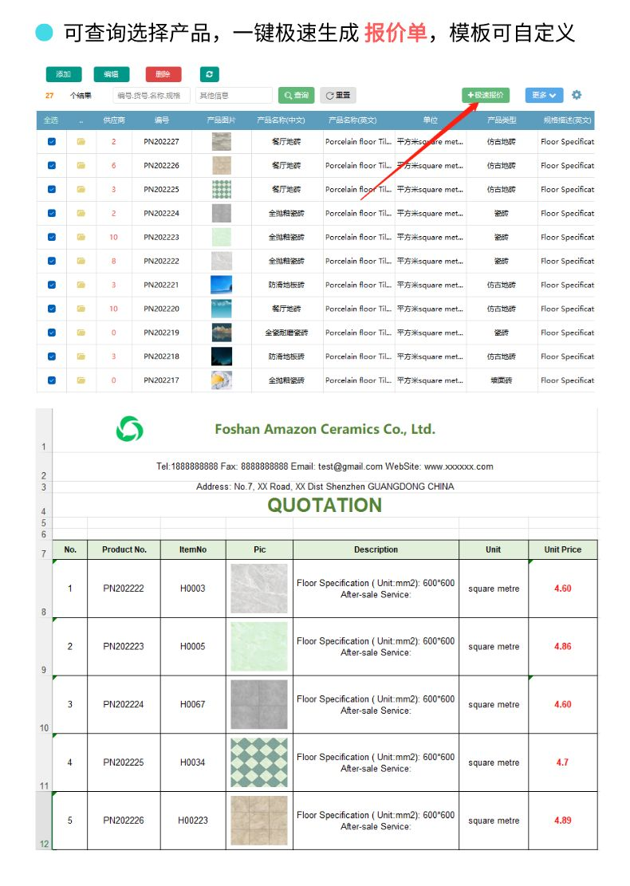630x886 pixels.
Task: Open the folder icon for PN202223
Action: pos(81,238)
